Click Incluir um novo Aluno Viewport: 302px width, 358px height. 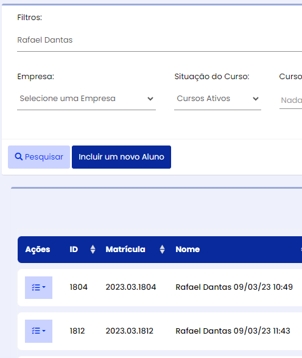(121, 157)
